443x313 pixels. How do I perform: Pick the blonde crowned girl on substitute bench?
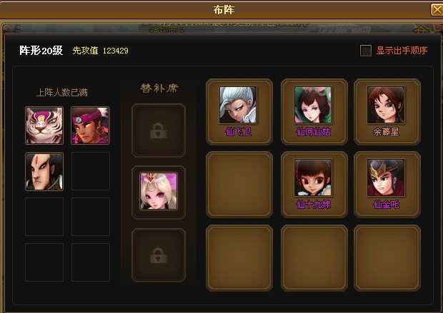click(159, 191)
